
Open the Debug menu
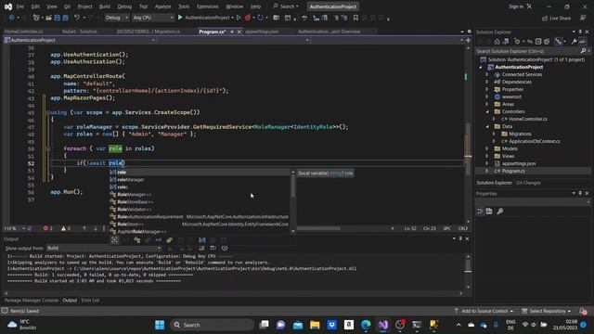tap(124, 6)
